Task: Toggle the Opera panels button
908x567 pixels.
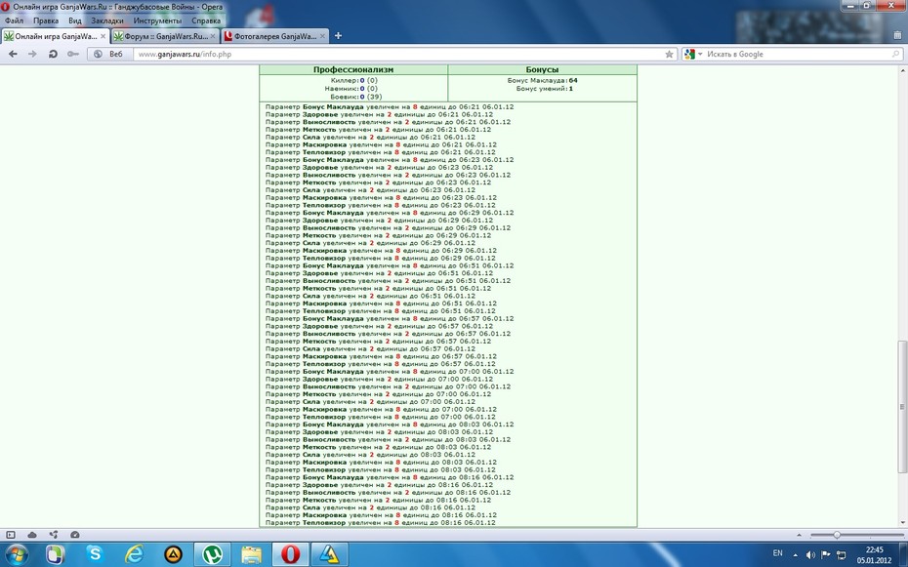Action: [x=11, y=535]
